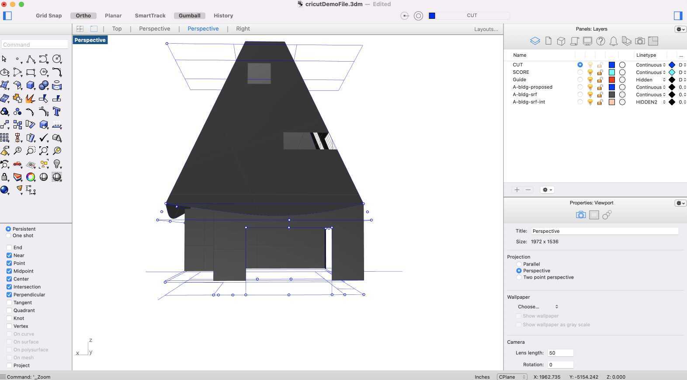Select the Text object tool

coord(56,111)
